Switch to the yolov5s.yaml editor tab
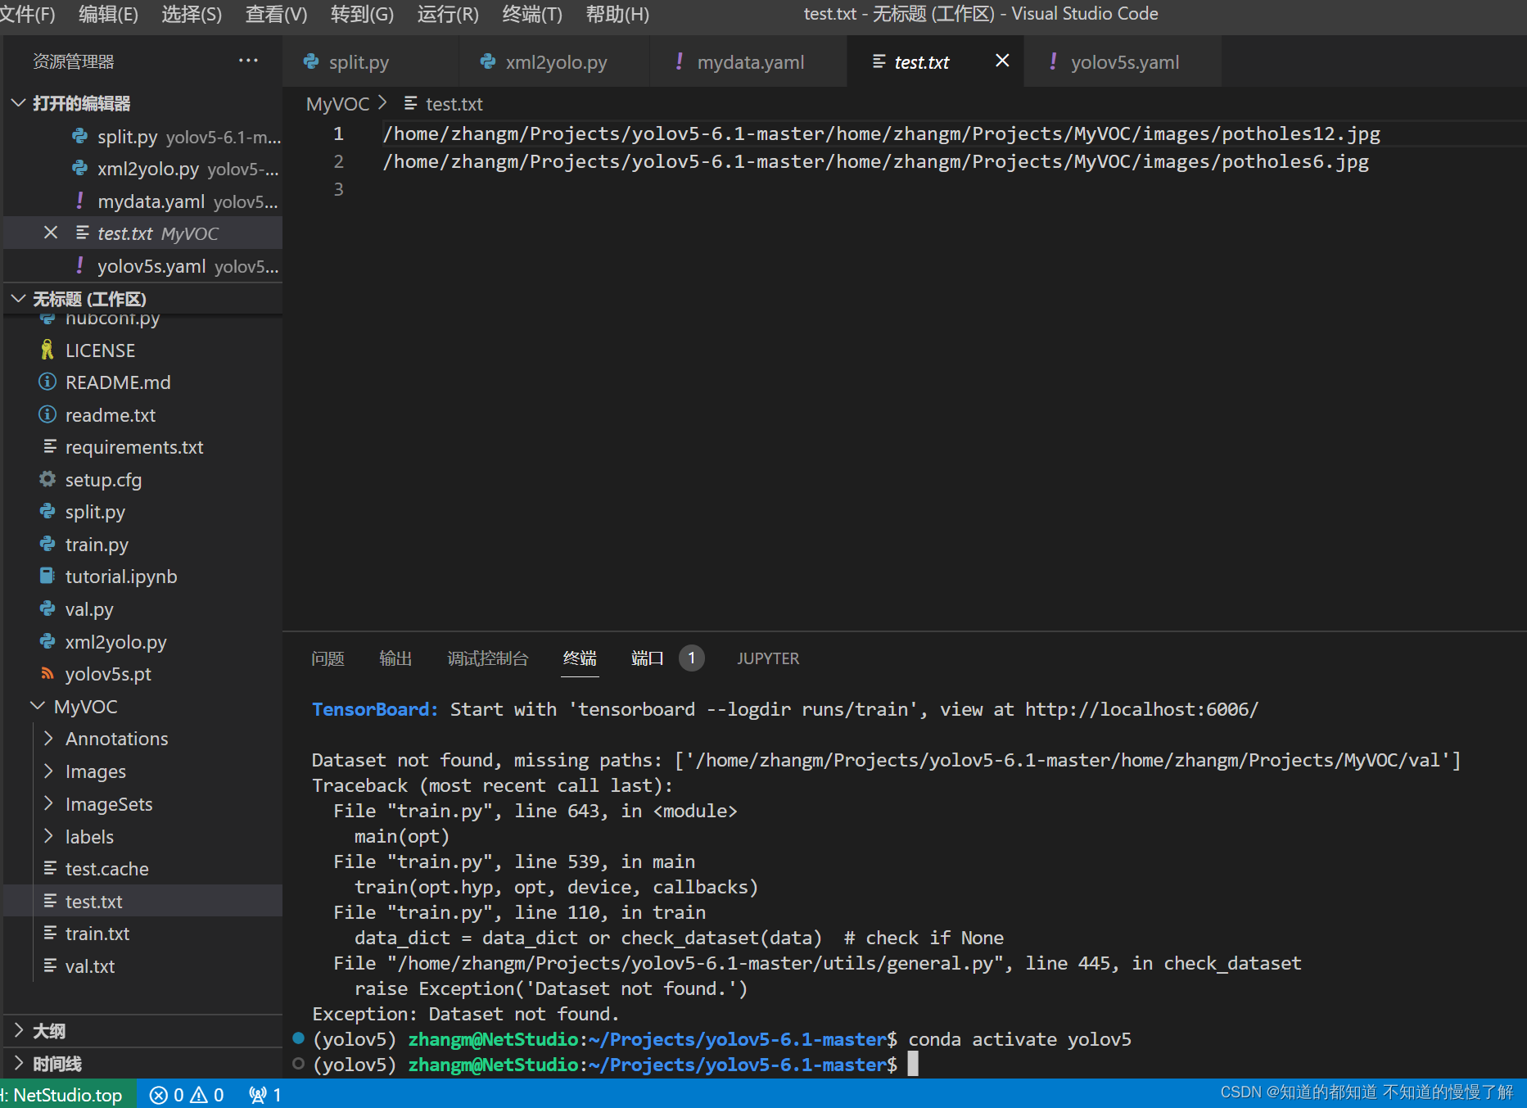 1123,61
